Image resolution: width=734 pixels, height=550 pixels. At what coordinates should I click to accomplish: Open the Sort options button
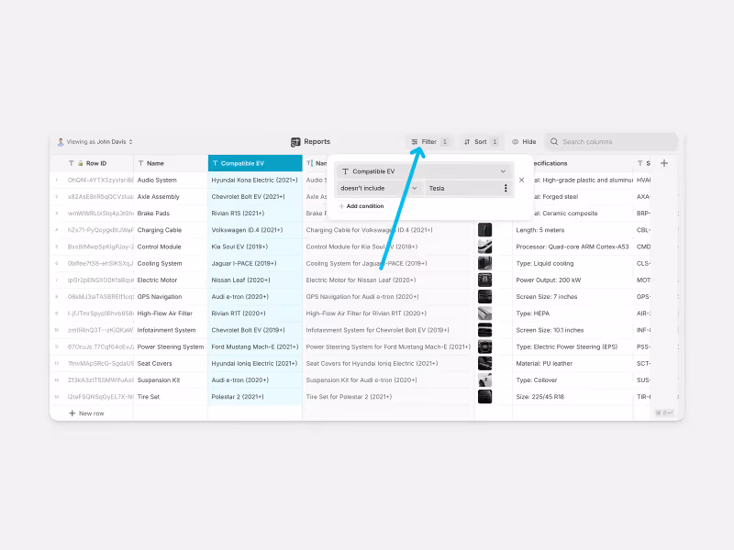pyautogui.click(x=481, y=142)
